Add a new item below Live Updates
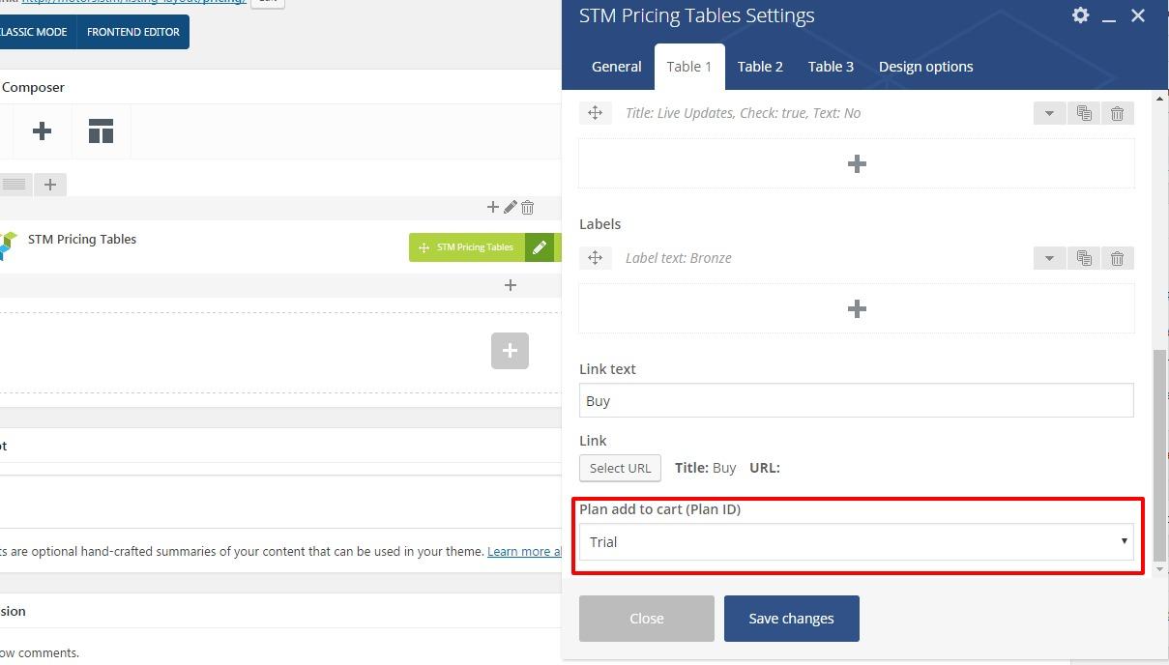 click(x=857, y=163)
